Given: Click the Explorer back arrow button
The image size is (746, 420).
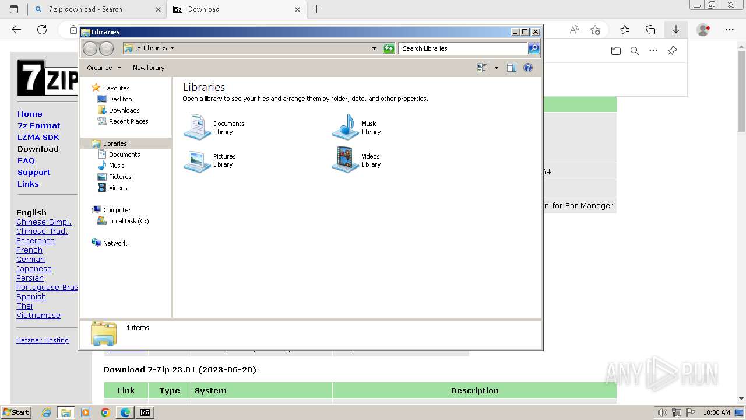Looking at the screenshot, I should (90, 48).
